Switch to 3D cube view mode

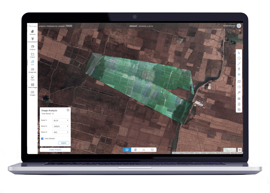coord(153,149)
